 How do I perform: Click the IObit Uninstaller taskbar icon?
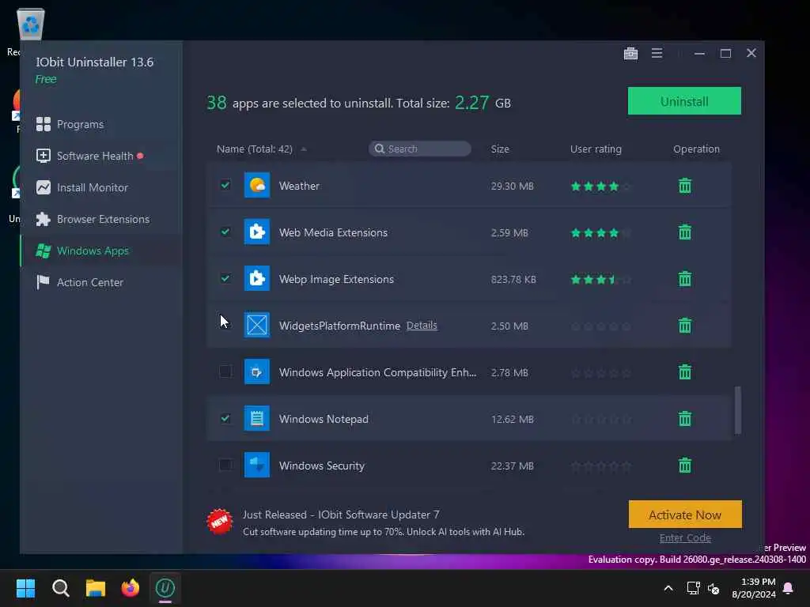point(165,588)
